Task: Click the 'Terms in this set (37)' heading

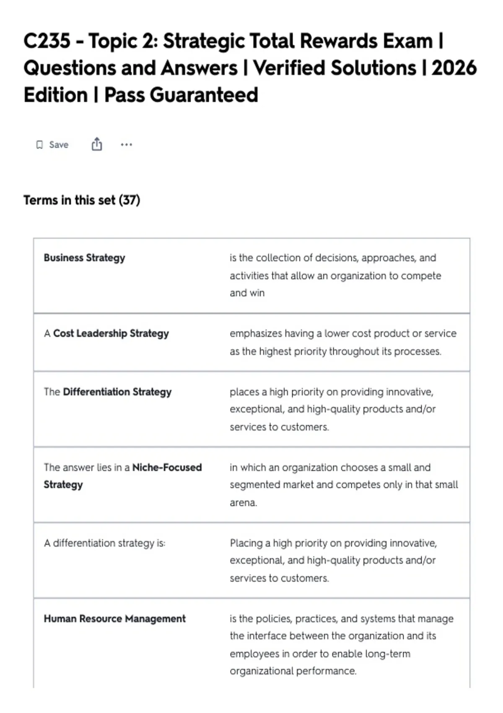Action: 82,200
